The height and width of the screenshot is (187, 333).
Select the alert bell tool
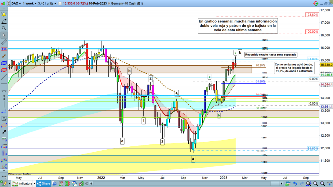tap(4, 15)
